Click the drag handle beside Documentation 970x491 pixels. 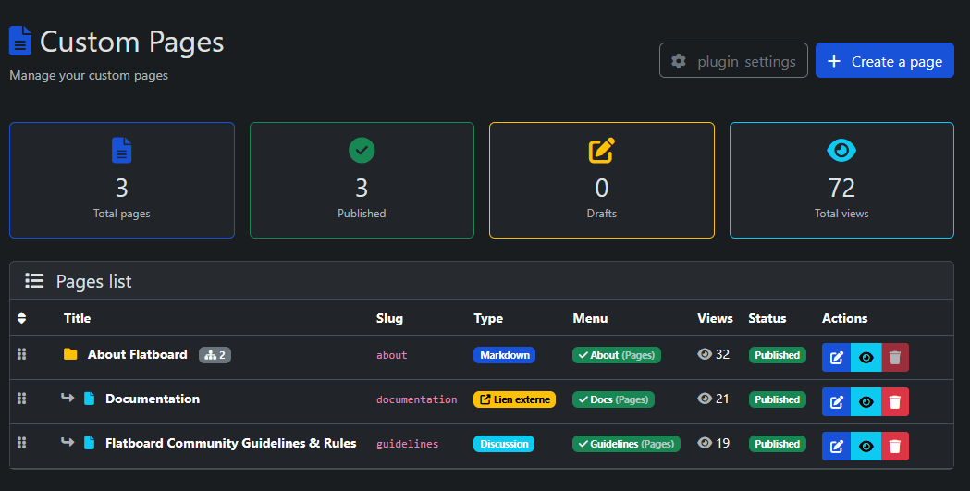coord(22,399)
